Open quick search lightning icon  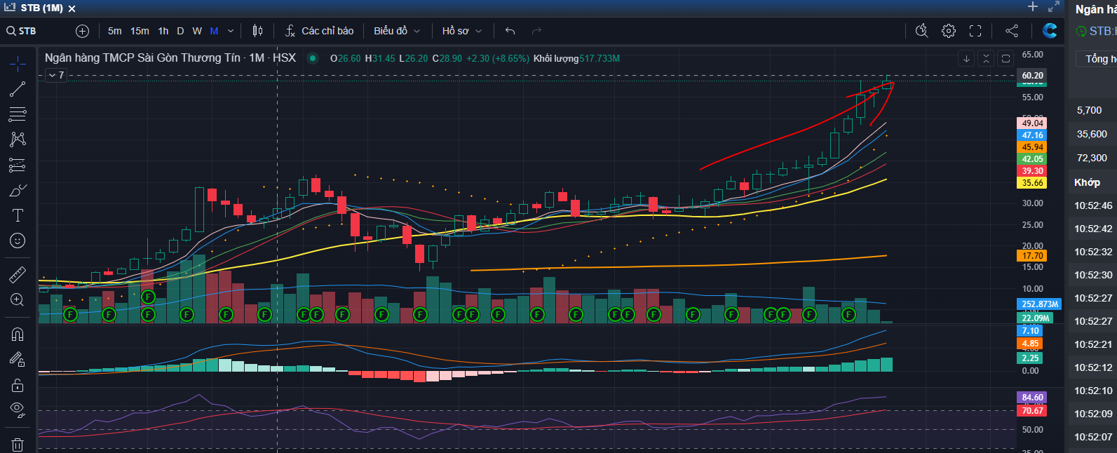922,31
